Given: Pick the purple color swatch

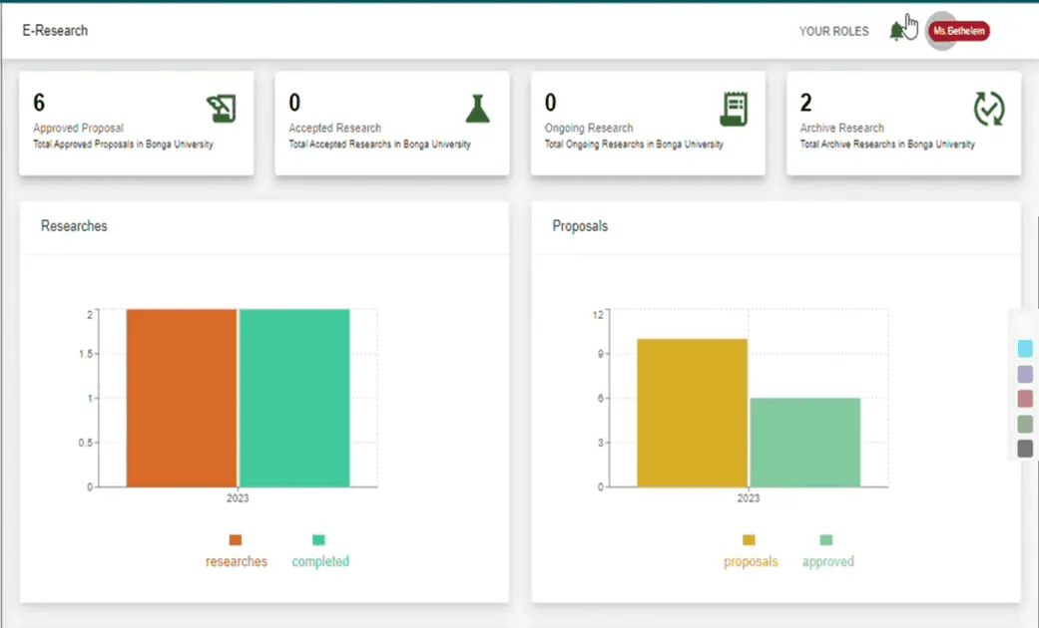Looking at the screenshot, I should tap(1023, 374).
